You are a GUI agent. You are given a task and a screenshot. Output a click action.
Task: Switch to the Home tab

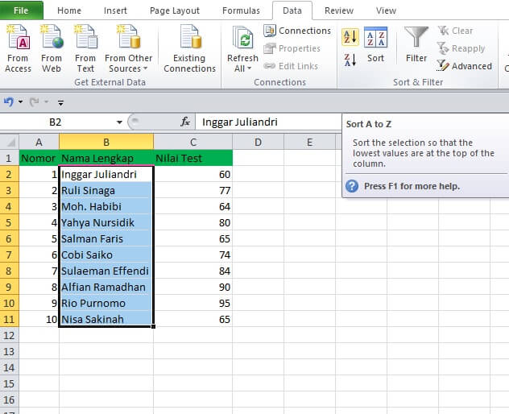point(69,10)
